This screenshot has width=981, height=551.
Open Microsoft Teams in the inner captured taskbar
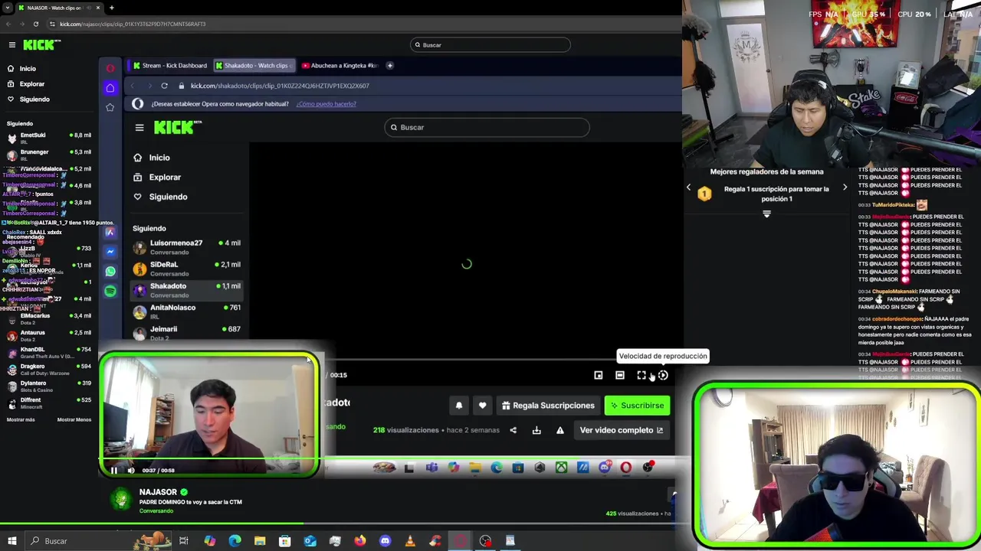(x=431, y=468)
